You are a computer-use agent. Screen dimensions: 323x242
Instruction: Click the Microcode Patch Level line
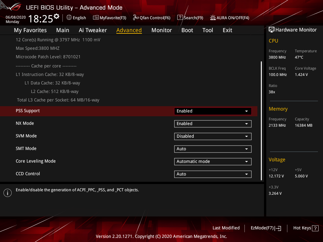[x=48, y=57]
